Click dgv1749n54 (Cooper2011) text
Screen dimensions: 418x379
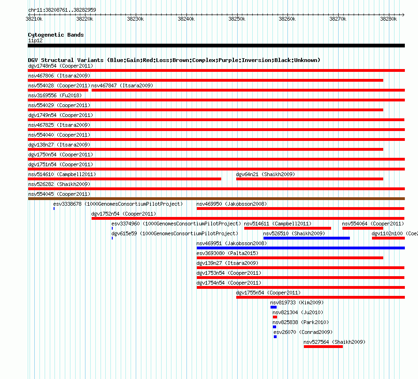[61, 115]
